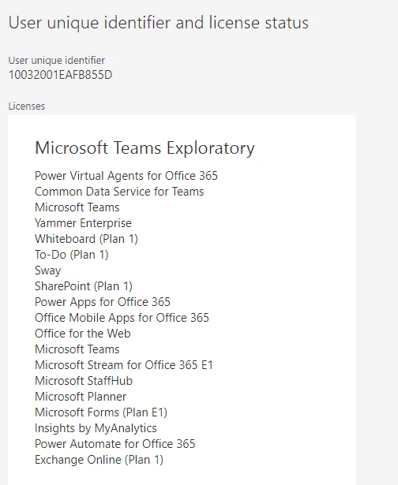The height and width of the screenshot is (485, 398).
Task: Click 'Common Data Service for Teams'
Action: pos(119,192)
